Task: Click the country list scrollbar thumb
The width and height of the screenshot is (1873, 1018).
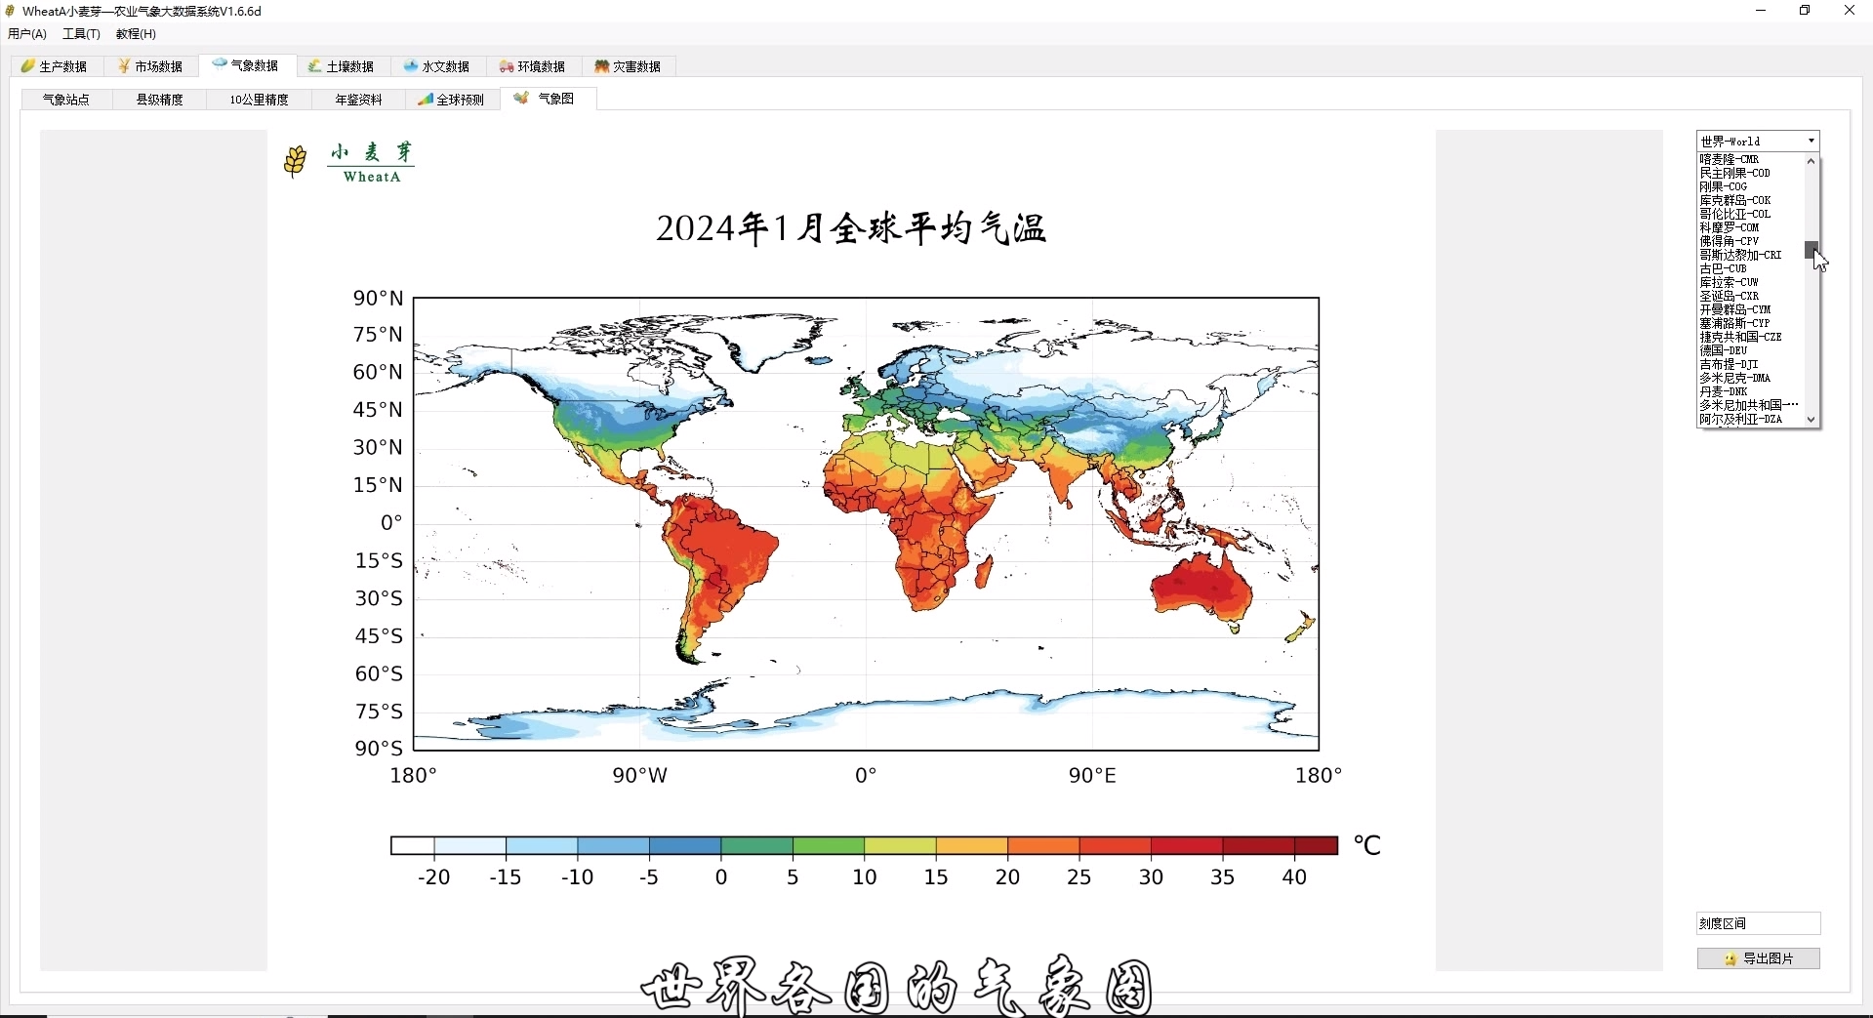Action: [x=1812, y=250]
